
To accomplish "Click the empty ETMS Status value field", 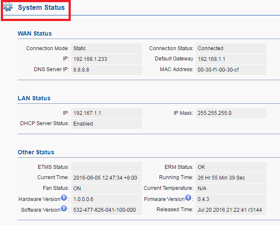I will tap(106, 167).
